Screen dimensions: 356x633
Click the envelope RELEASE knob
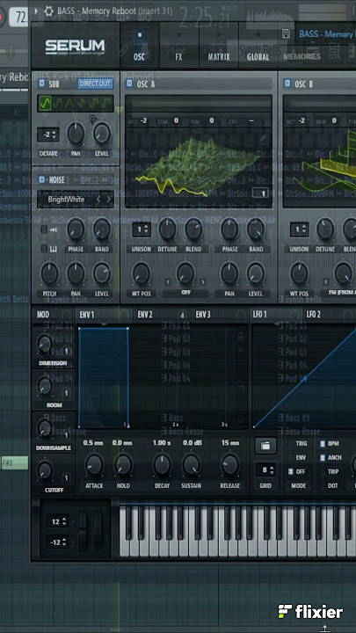(229, 464)
